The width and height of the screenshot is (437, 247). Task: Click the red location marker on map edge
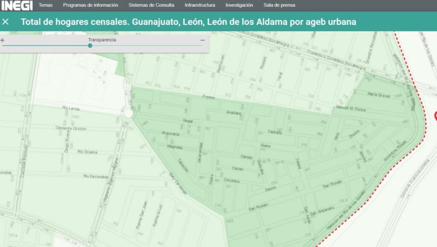435,116
